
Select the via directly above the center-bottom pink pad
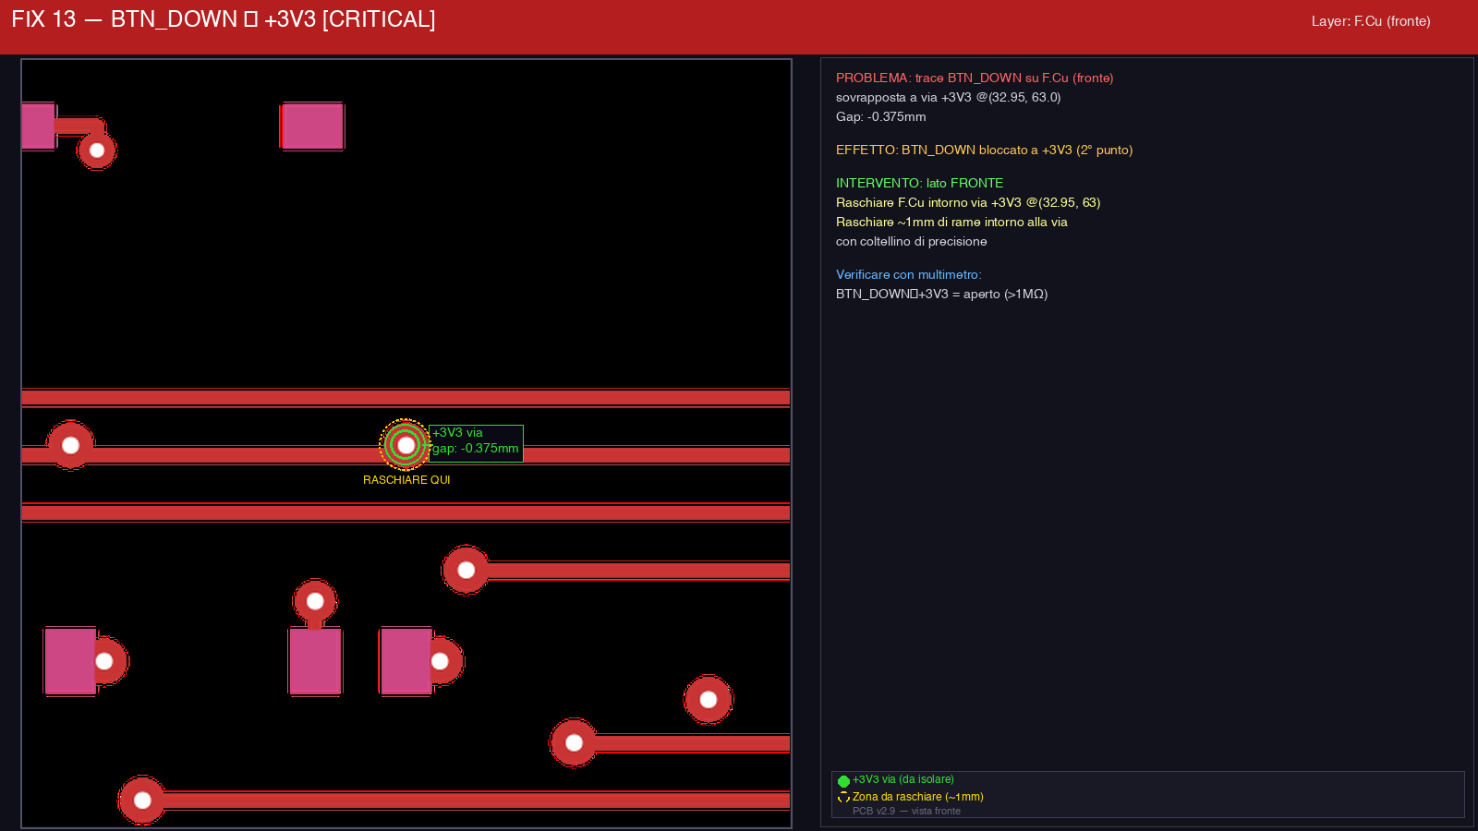pyautogui.click(x=315, y=602)
